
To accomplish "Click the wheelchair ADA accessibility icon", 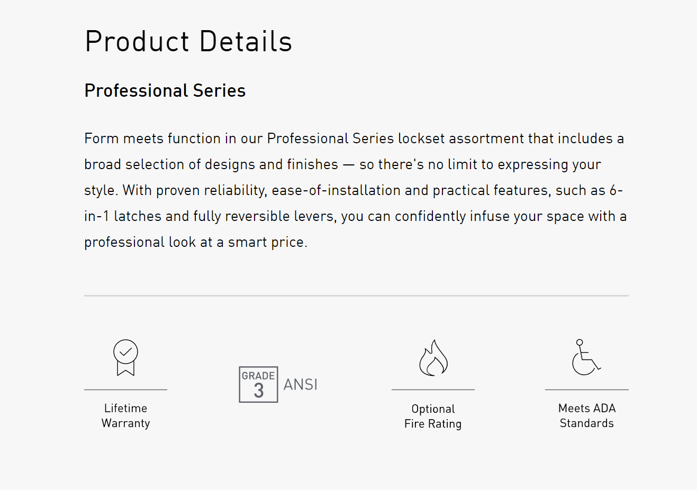I will (586, 357).
